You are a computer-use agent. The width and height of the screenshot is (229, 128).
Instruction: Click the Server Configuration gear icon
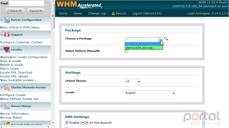[7, 20]
